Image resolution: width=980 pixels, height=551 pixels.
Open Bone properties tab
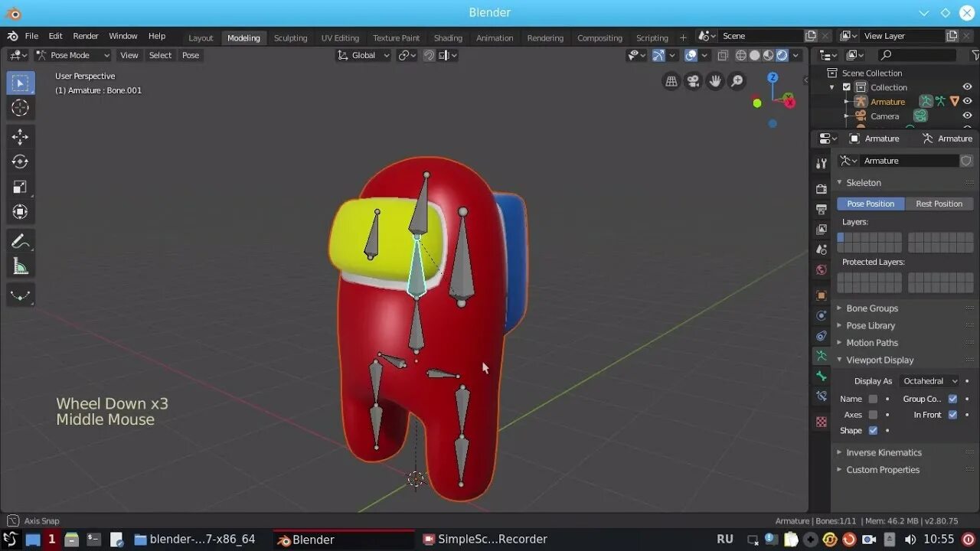[x=822, y=376]
